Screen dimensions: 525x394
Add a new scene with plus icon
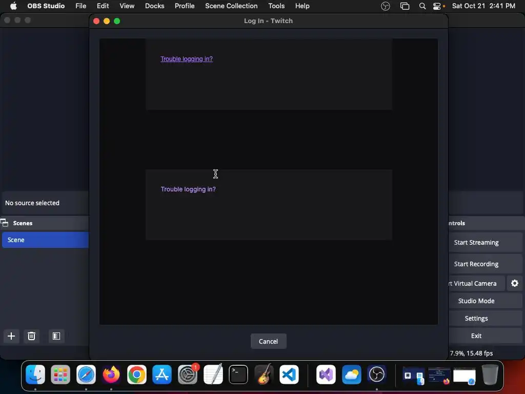point(11,336)
